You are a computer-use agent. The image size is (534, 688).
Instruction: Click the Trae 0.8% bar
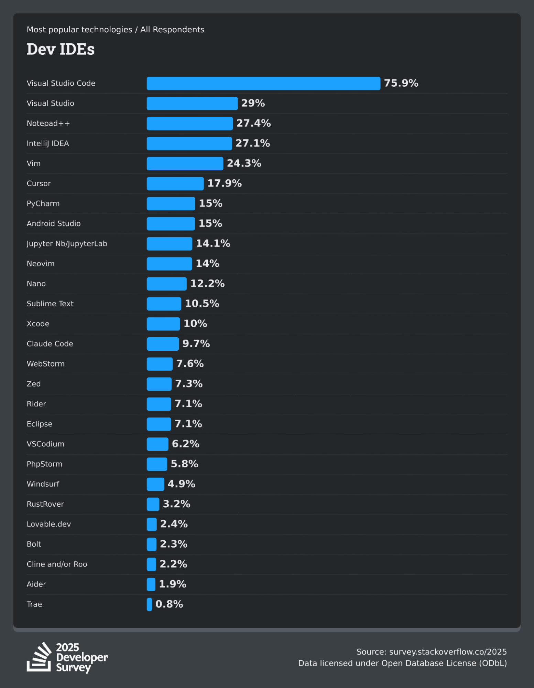point(149,604)
